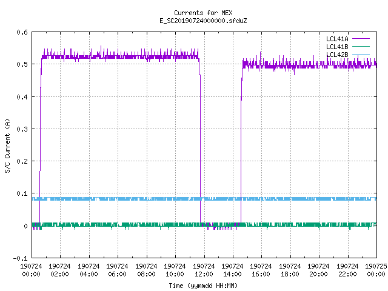The image size is (388, 291).
Task: Click the 04:00 x-axis tick label
Action: pyautogui.click(x=89, y=274)
